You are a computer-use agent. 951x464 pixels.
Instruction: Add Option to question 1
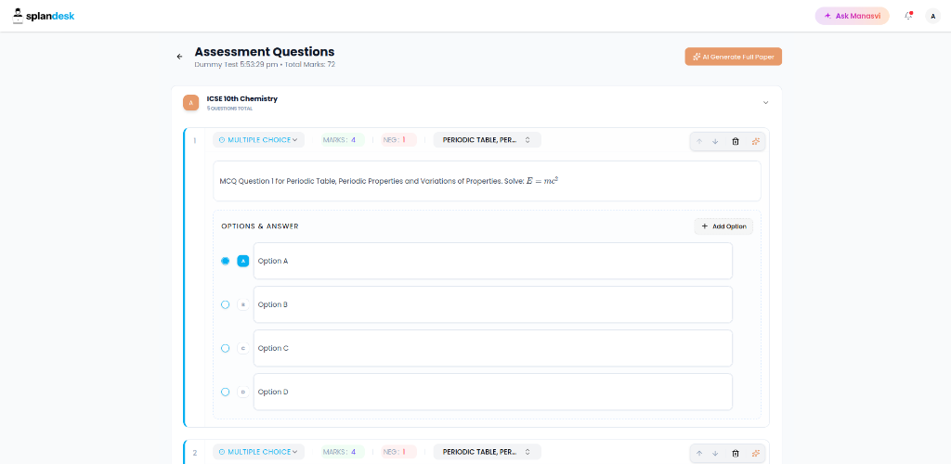723,226
